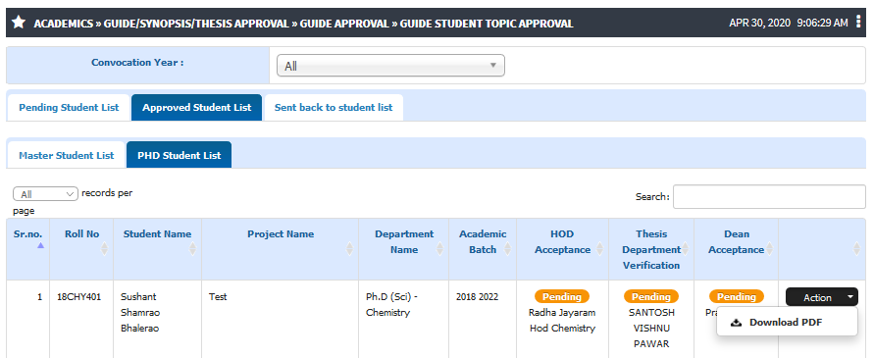Sort the HOD Acceptance column
The image size is (874, 358).
pos(599,249)
